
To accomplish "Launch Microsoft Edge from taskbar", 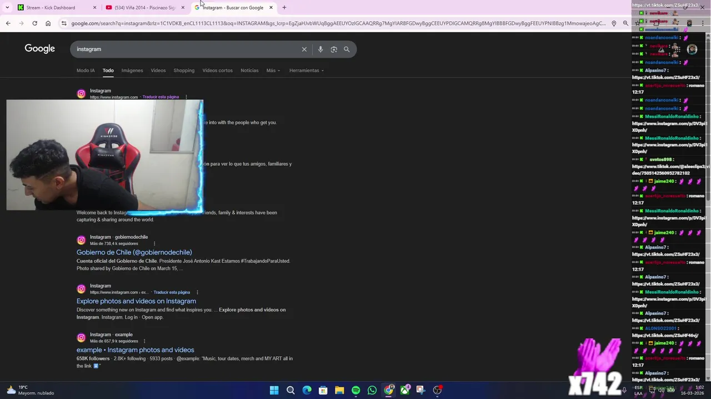I will coord(307,390).
